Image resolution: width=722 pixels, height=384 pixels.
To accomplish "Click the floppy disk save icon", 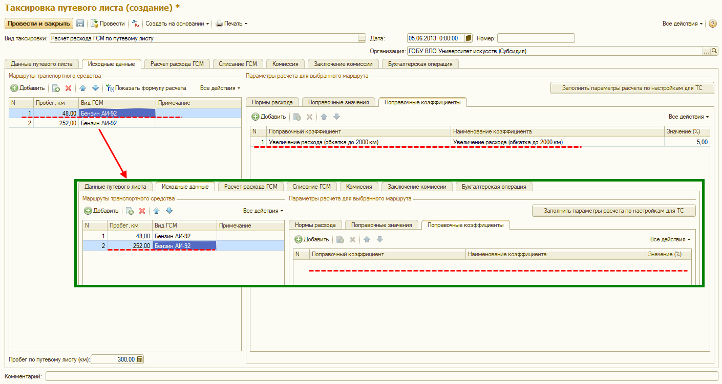I will coord(80,24).
